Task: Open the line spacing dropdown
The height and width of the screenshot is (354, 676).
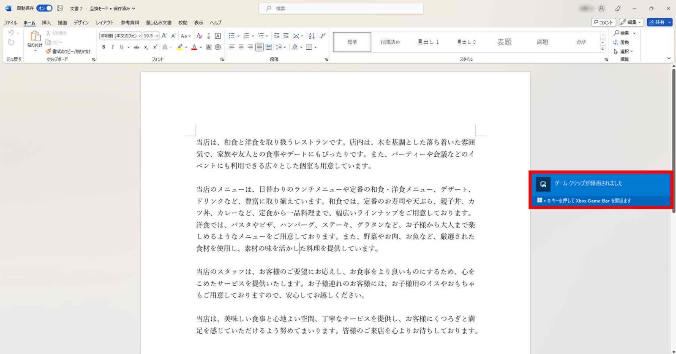Action: (x=281, y=47)
